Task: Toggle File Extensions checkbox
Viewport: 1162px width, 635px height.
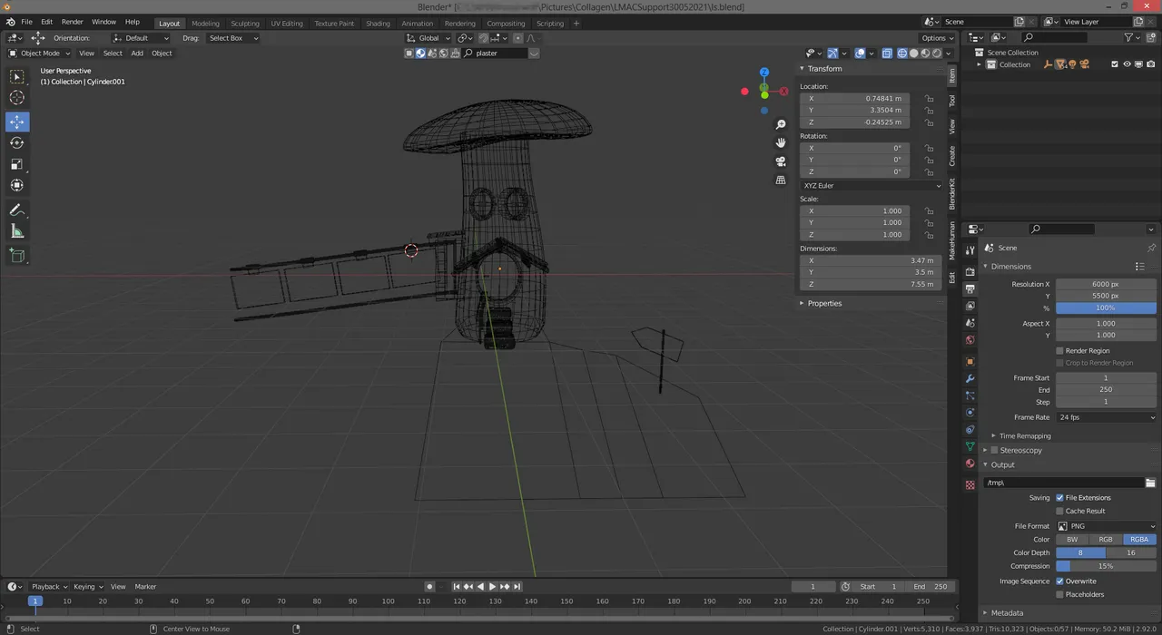Action: (1059, 498)
